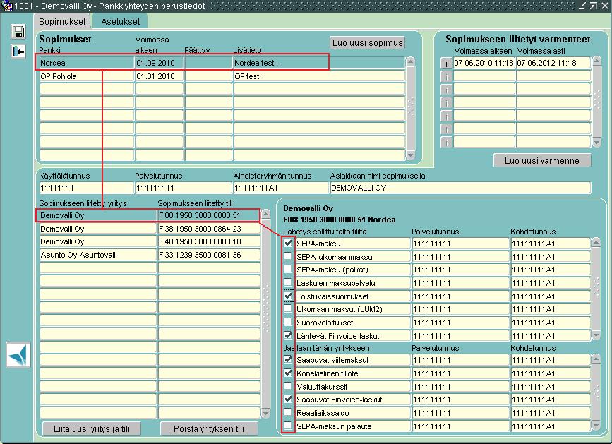
Task: Switch to the Sopimukset tab
Action: click(62, 21)
